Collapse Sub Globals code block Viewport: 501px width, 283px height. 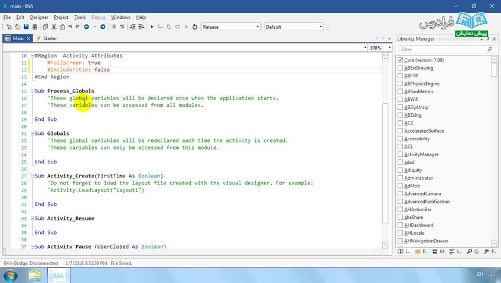(x=32, y=133)
